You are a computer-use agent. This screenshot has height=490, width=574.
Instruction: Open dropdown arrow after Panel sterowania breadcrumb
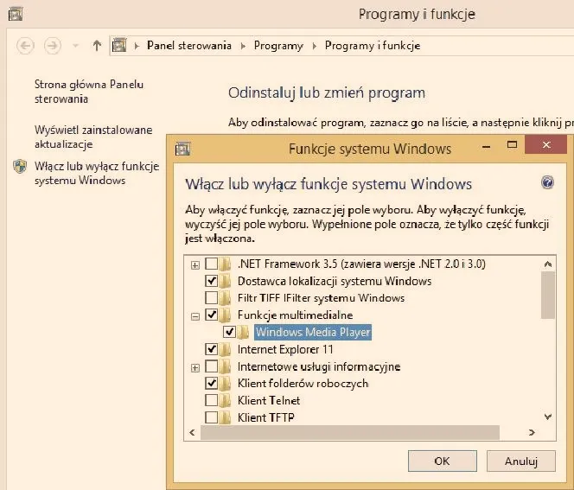pyautogui.click(x=243, y=46)
